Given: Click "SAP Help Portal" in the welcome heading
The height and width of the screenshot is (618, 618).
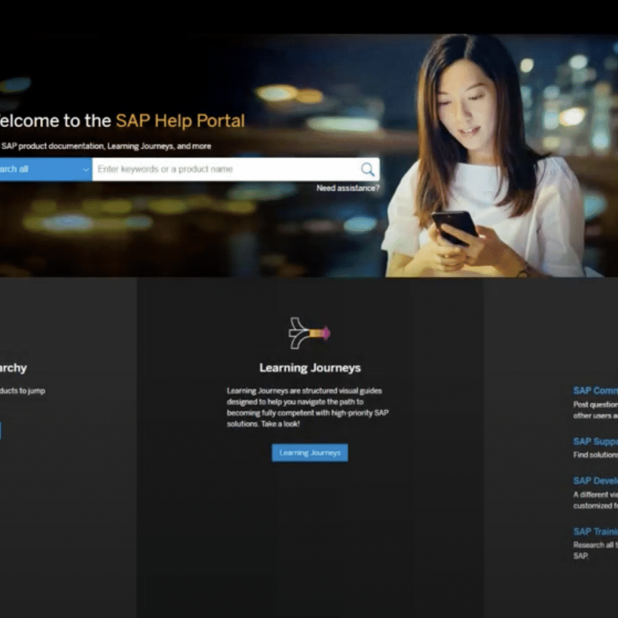Looking at the screenshot, I should tap(180, 121).
